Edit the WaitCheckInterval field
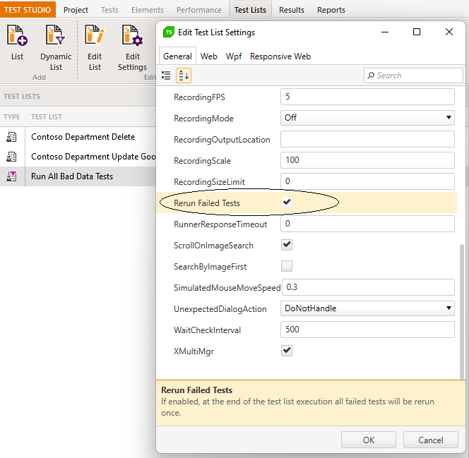 point(367,330)
